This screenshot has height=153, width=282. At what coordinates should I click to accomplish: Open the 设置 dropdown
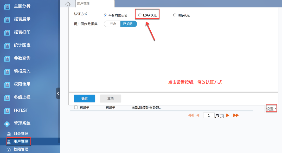(x=271, y=109)
